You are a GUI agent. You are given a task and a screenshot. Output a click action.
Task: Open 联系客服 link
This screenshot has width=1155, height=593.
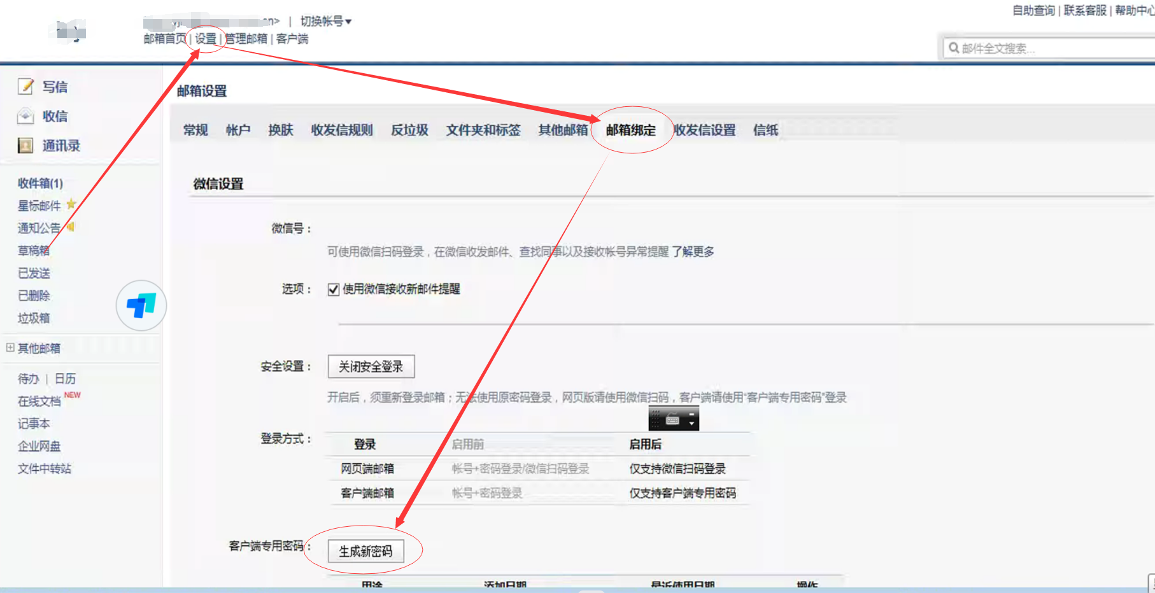1086,10
